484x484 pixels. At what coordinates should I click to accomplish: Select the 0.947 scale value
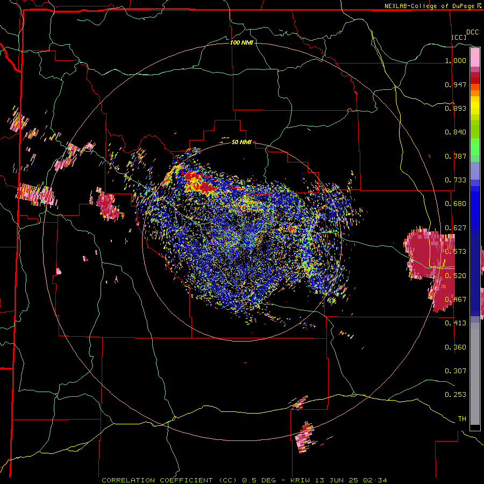455,84
